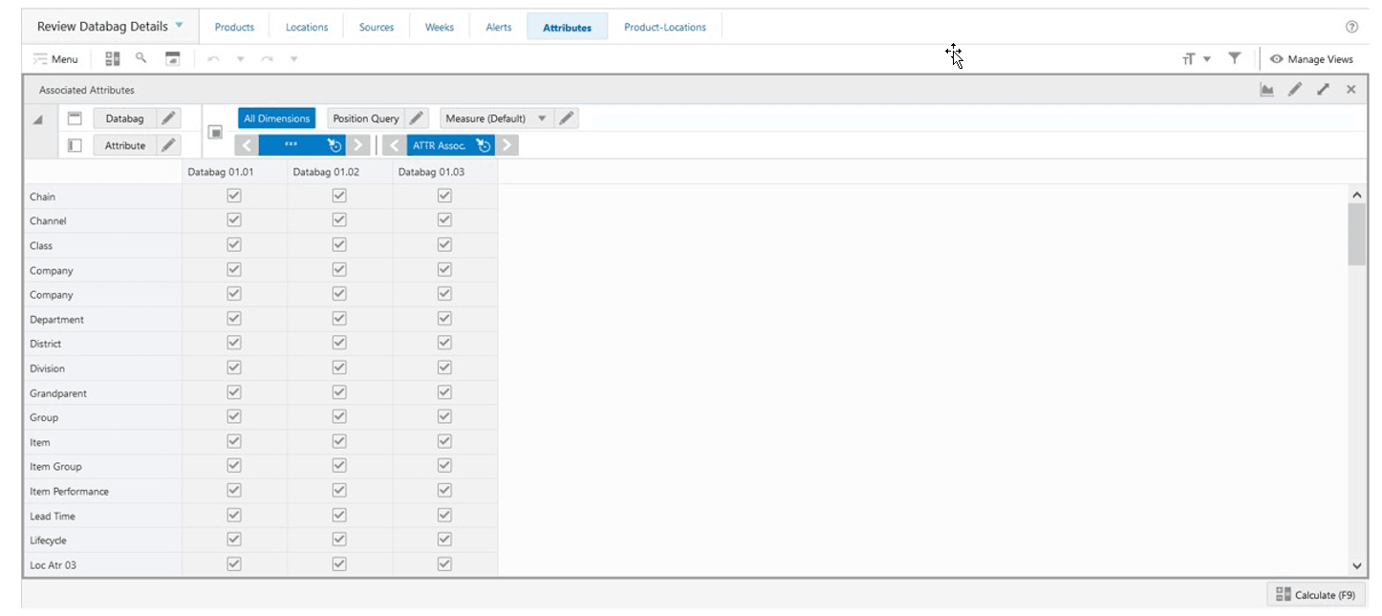Uncheck Chain for Databag 01.01
Viewport: 1382px width, 616px height.
click(233, 196)
